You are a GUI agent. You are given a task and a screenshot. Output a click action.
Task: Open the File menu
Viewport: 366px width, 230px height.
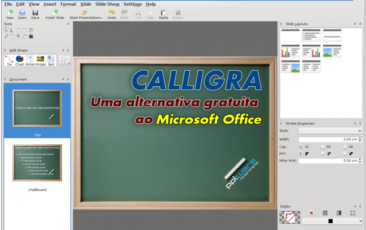(8, 4)
